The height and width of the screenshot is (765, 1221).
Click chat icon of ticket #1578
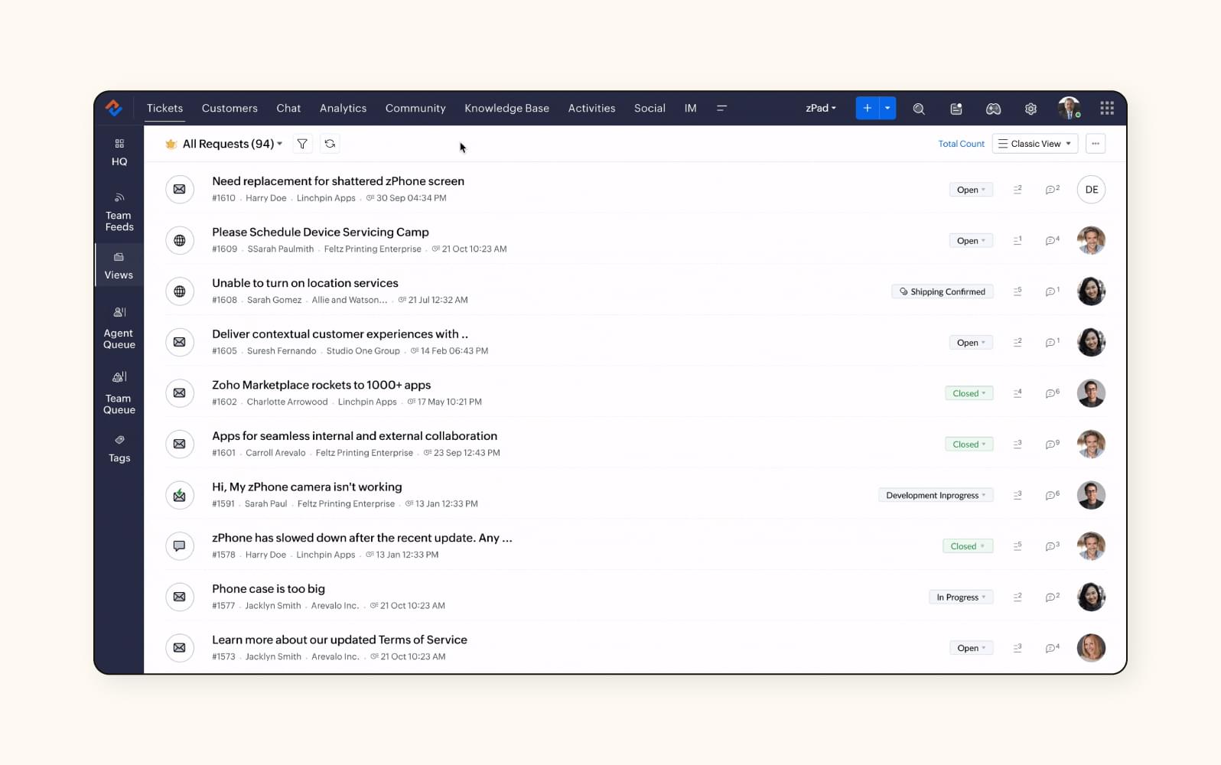point(179,545)
